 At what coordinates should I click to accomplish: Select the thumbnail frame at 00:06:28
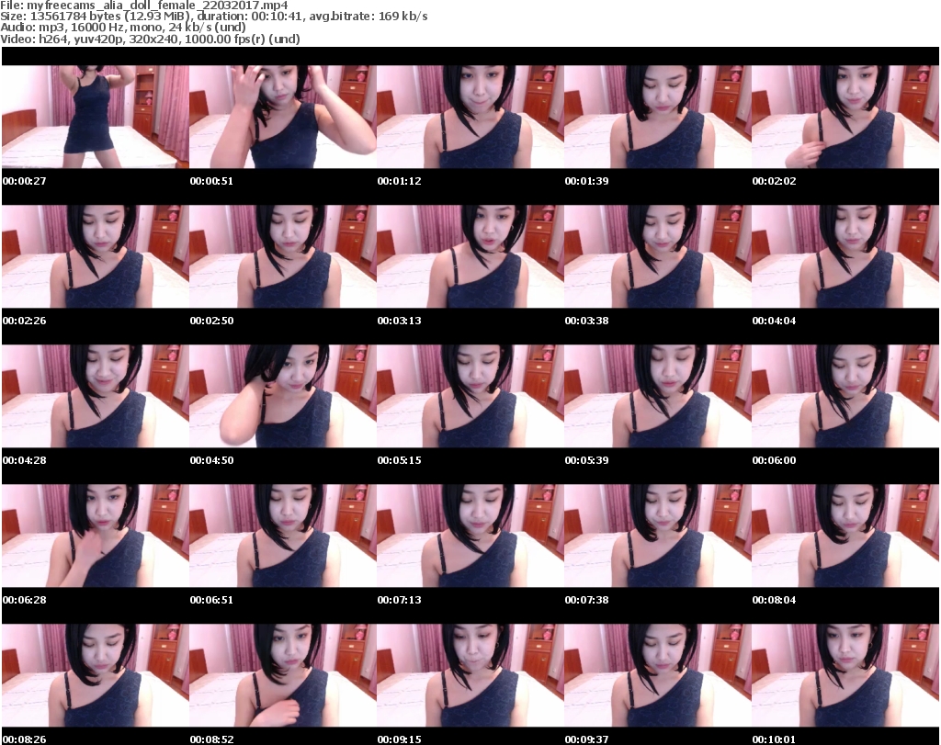[x=96, y=536]
